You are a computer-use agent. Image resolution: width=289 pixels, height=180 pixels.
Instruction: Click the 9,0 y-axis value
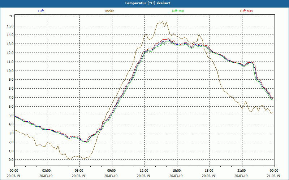[x=11, y=80]
